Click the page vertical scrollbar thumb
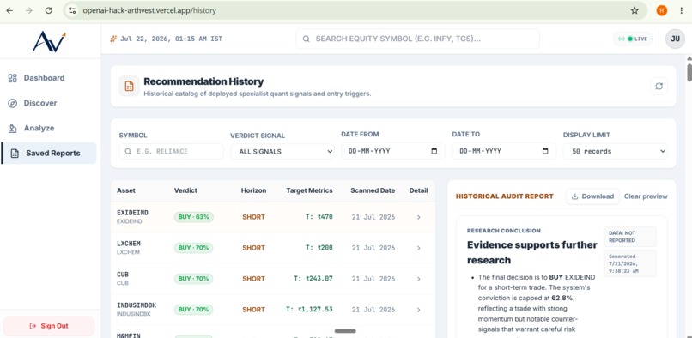 tap(689, 72)
